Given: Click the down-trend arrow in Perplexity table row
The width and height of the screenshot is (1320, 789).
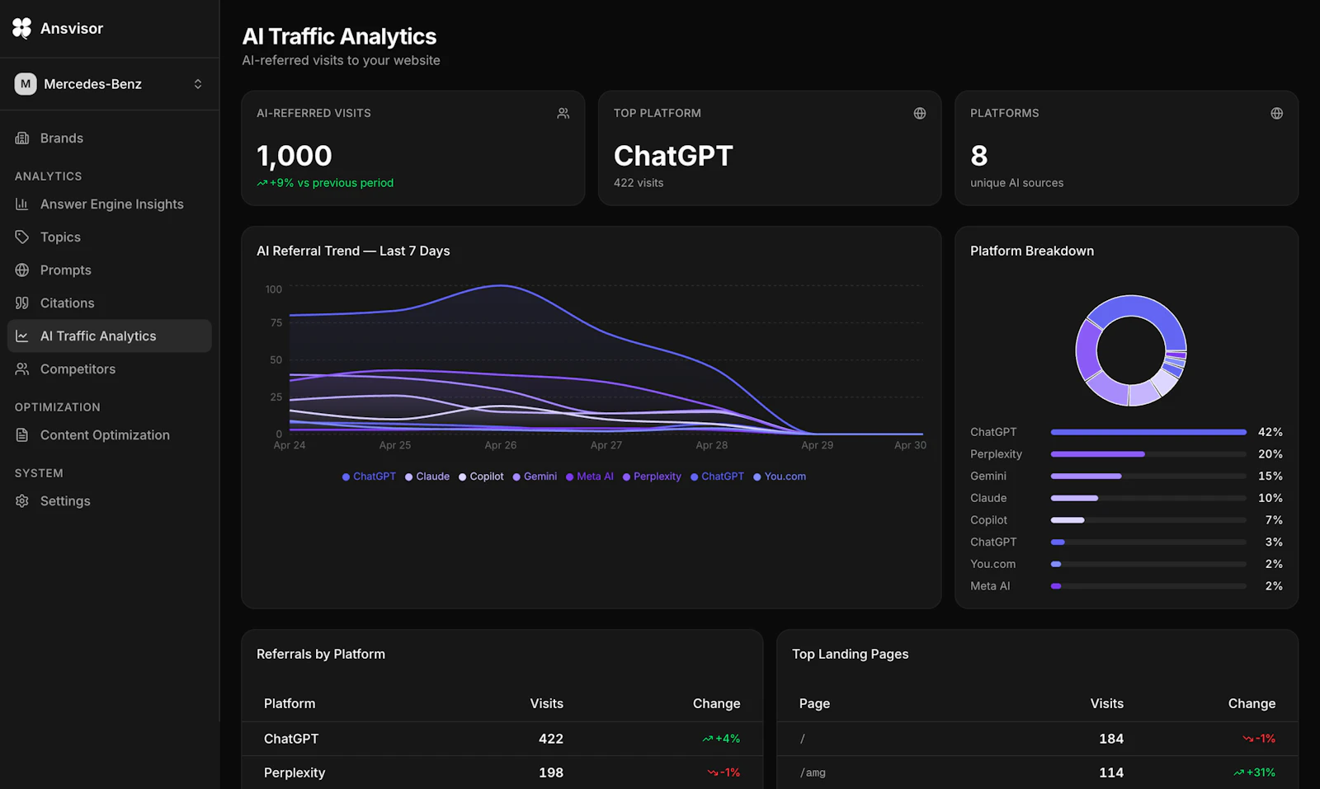Looking at the screenshot, I should (713, 773).
